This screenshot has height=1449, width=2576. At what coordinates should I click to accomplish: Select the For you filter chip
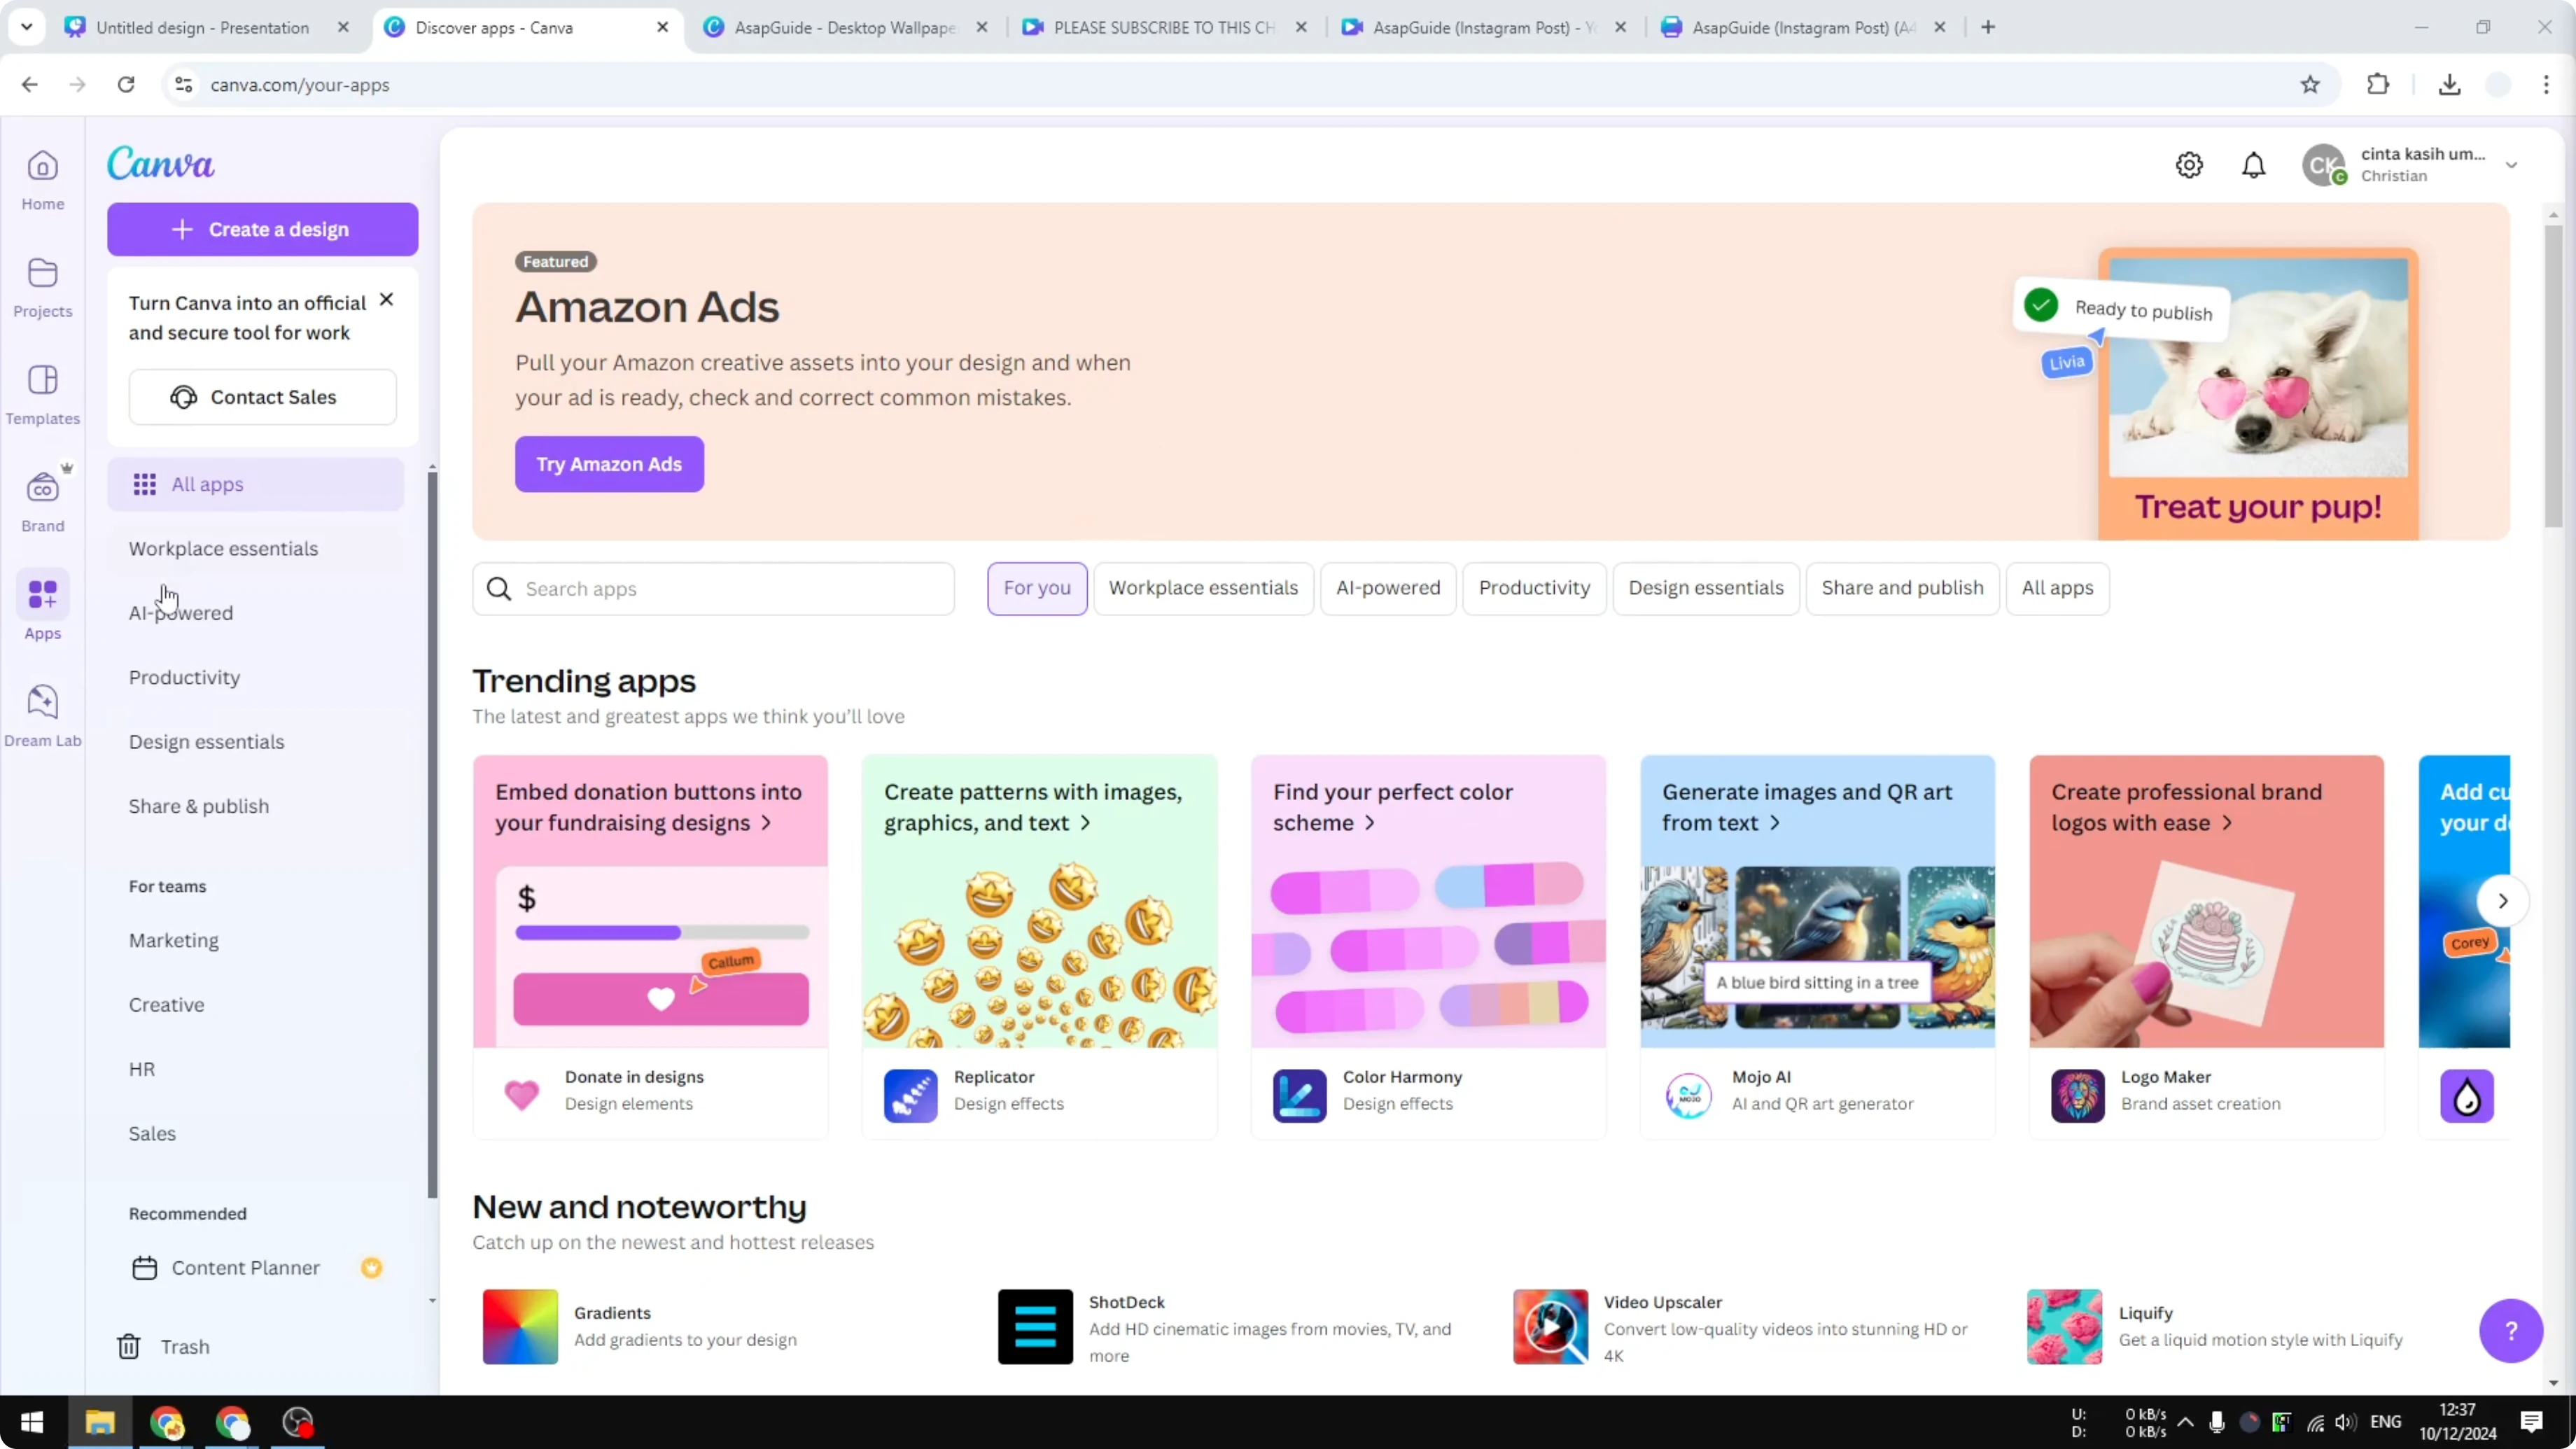point(1036,588)
